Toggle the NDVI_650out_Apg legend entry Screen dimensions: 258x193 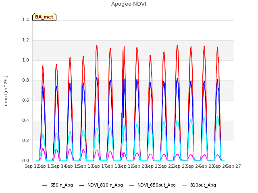tap(152, 185)
